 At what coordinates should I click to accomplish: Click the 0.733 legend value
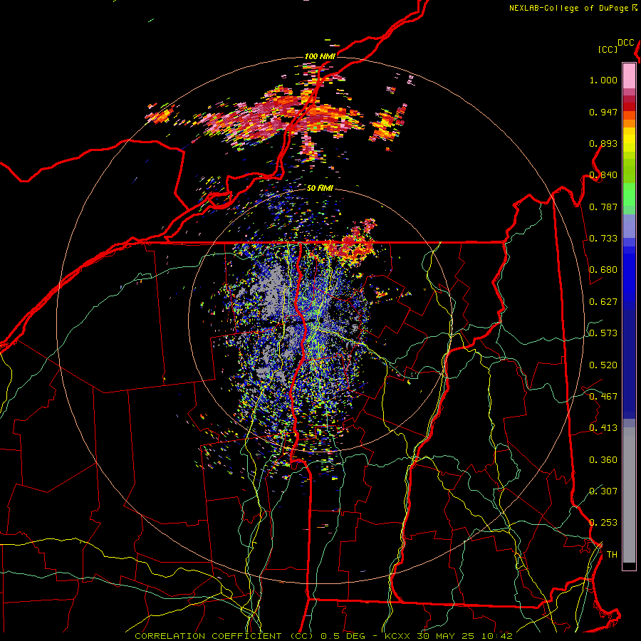click(x=603, y=239)
